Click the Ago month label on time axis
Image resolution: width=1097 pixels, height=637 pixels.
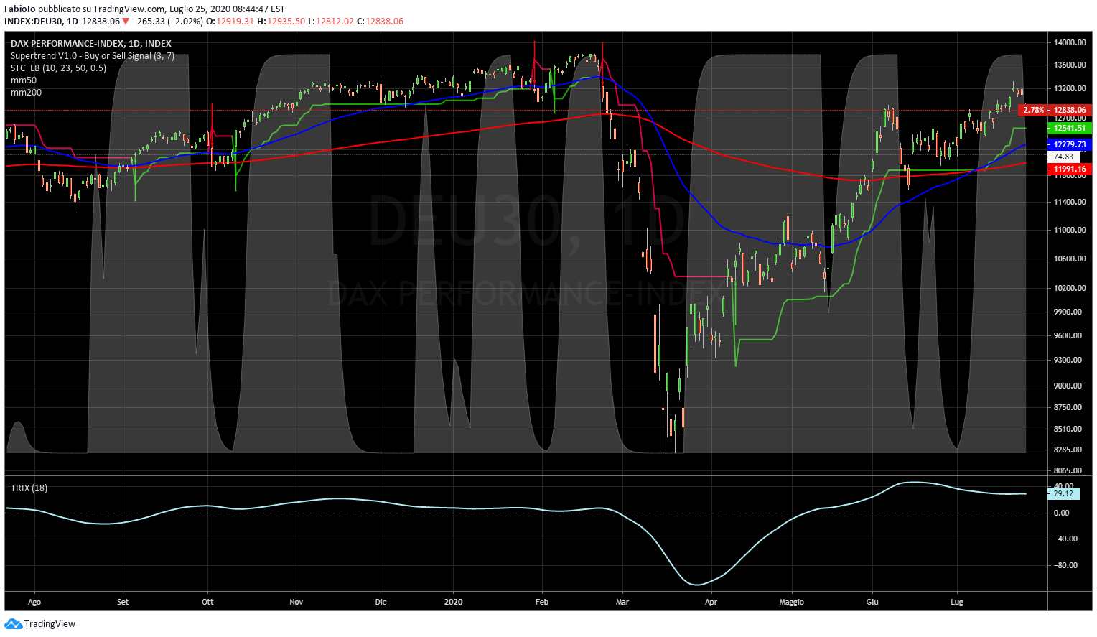[x=34, y=603]
